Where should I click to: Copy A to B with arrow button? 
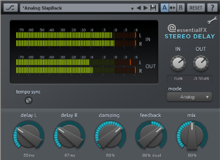[172, 8]
